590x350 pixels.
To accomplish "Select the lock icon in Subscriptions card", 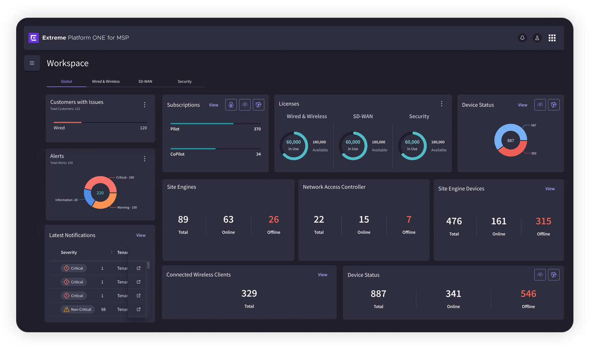I will pos(231,105).
